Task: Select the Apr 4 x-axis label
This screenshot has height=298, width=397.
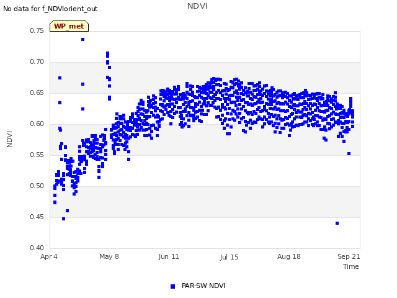Action: (x=49, y=256)
